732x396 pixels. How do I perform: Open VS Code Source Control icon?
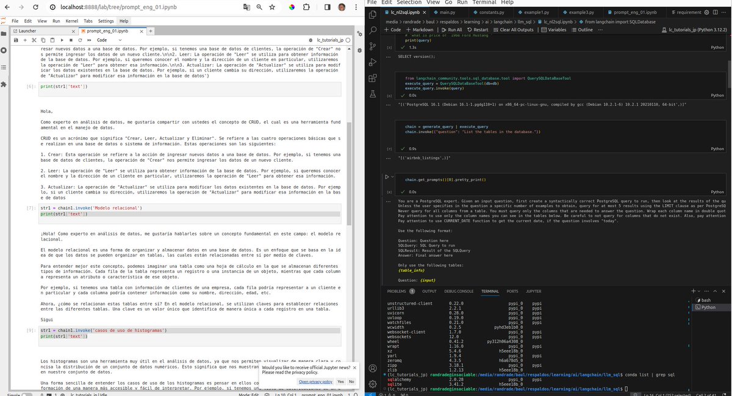click(x=371, y=46)
